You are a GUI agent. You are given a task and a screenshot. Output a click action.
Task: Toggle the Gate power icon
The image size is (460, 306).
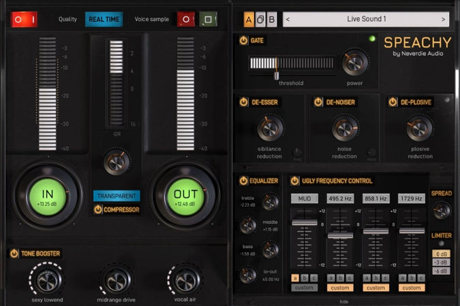pos(243,41)
